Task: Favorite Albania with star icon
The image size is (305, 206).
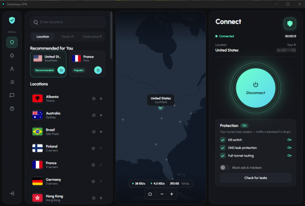Action: point(101,98)
